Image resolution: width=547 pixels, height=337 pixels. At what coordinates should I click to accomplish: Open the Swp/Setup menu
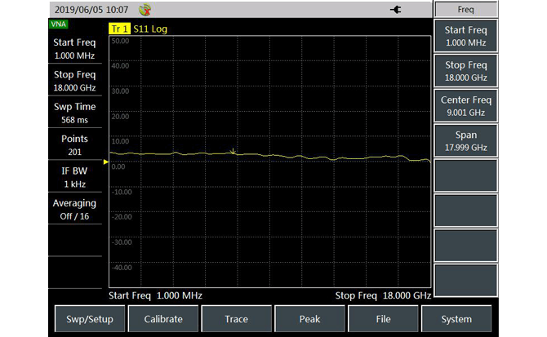pos(90,319)
